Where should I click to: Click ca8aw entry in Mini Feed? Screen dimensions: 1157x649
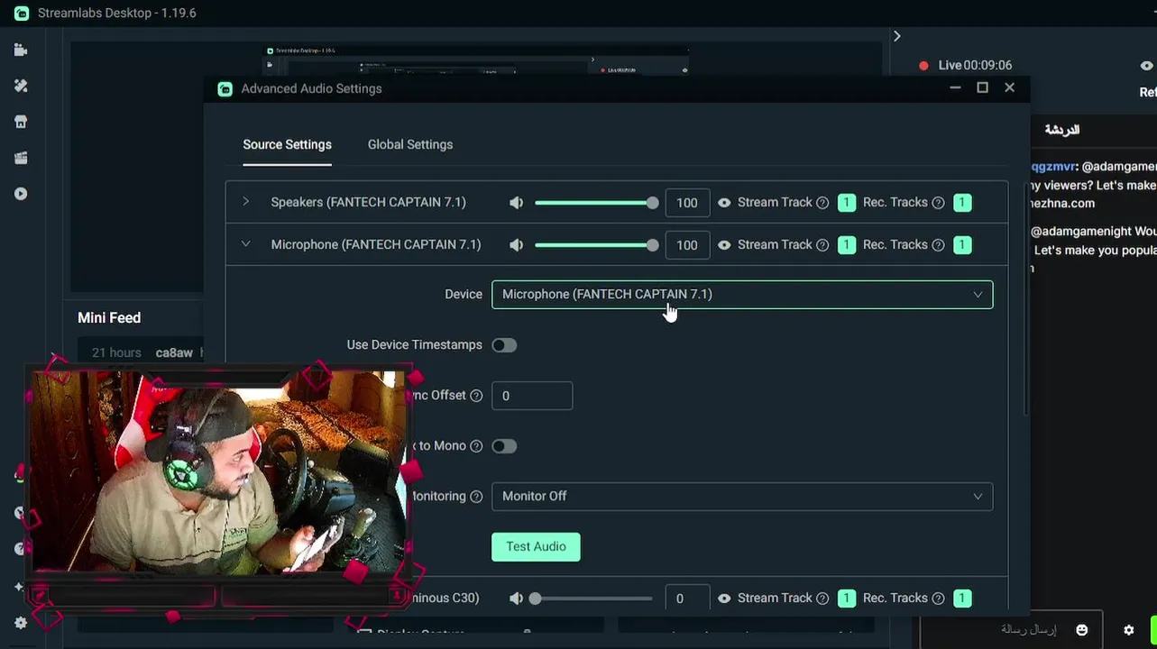[174, 353]
